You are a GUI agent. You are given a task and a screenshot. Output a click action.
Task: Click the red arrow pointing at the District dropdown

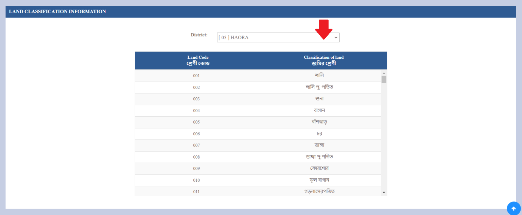323,29
